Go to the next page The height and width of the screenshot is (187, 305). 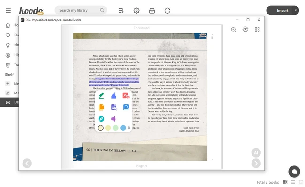coord(256,163)
